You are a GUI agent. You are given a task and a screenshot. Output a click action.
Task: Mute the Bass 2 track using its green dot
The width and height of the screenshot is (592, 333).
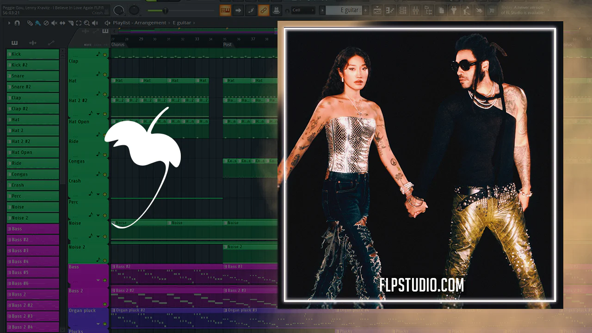(x=105, y=304)
